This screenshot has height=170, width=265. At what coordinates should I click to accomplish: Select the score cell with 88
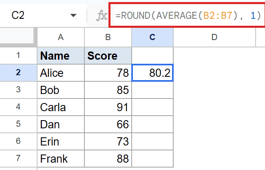point(108,158)
